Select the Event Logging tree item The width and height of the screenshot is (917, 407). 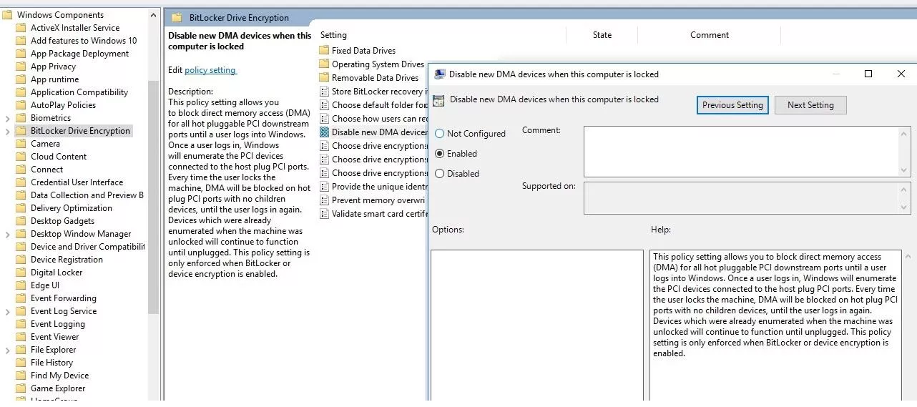pos(57,324)
